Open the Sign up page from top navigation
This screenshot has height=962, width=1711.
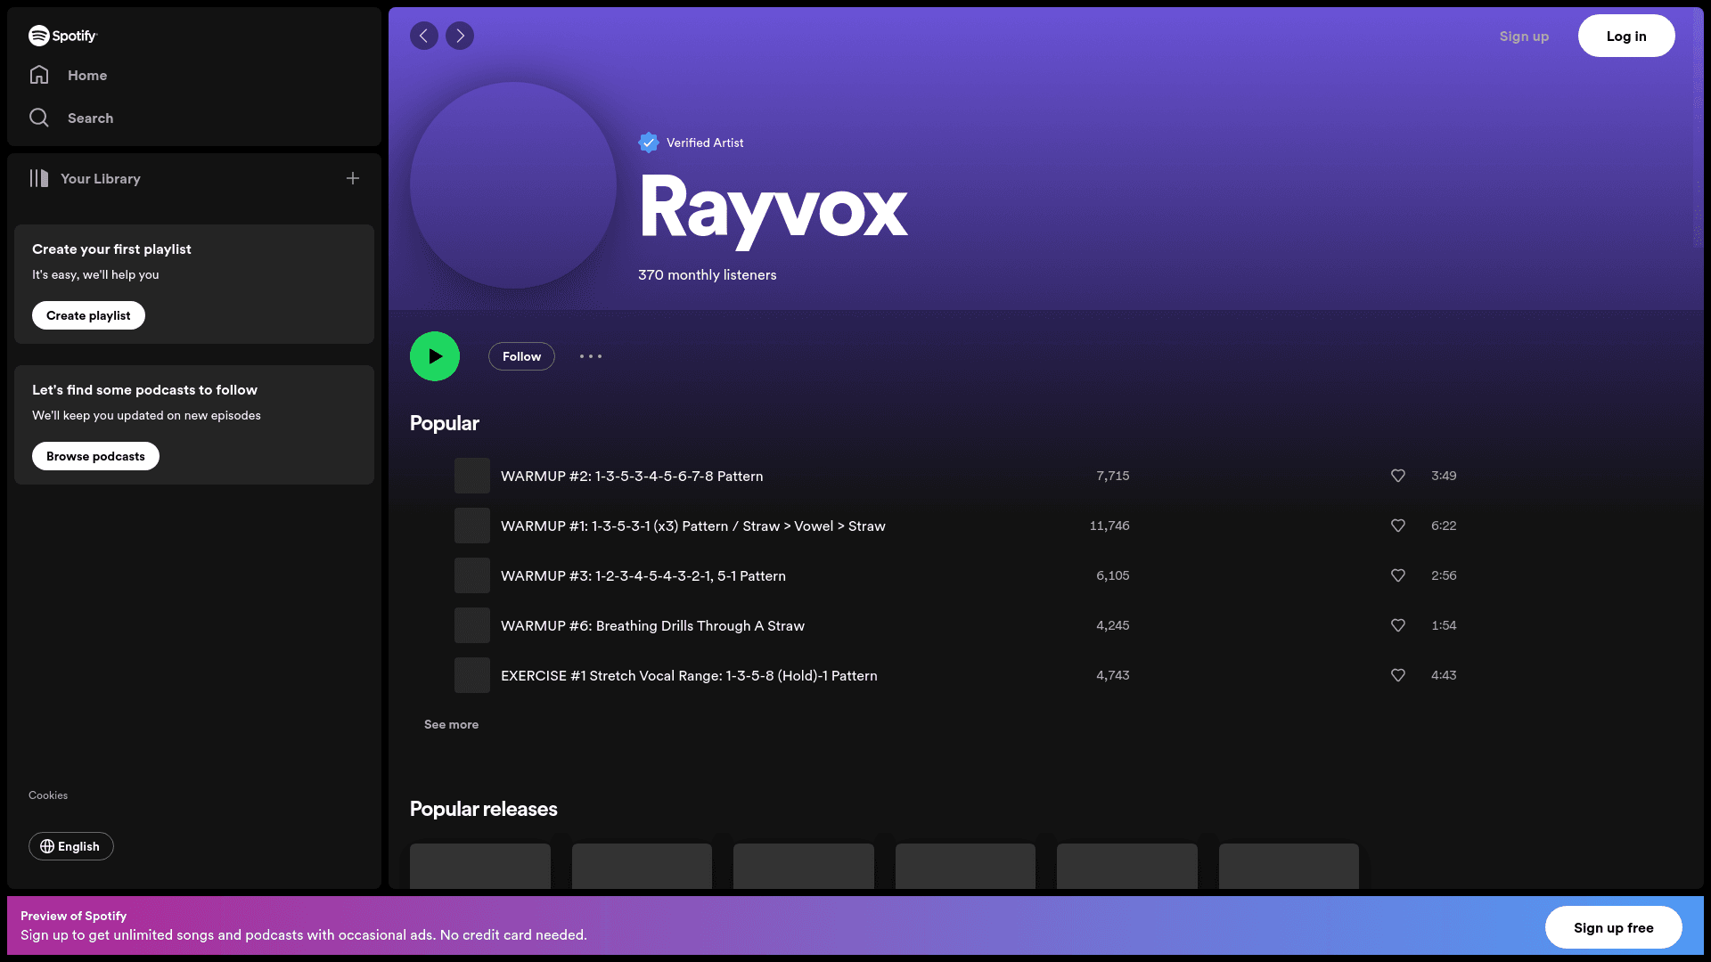(x=1524, y=36)
